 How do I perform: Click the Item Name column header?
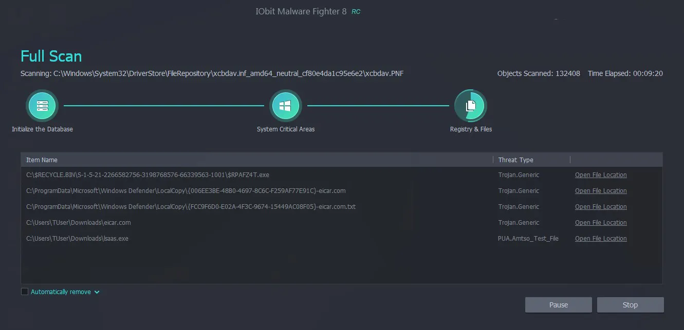42,160
